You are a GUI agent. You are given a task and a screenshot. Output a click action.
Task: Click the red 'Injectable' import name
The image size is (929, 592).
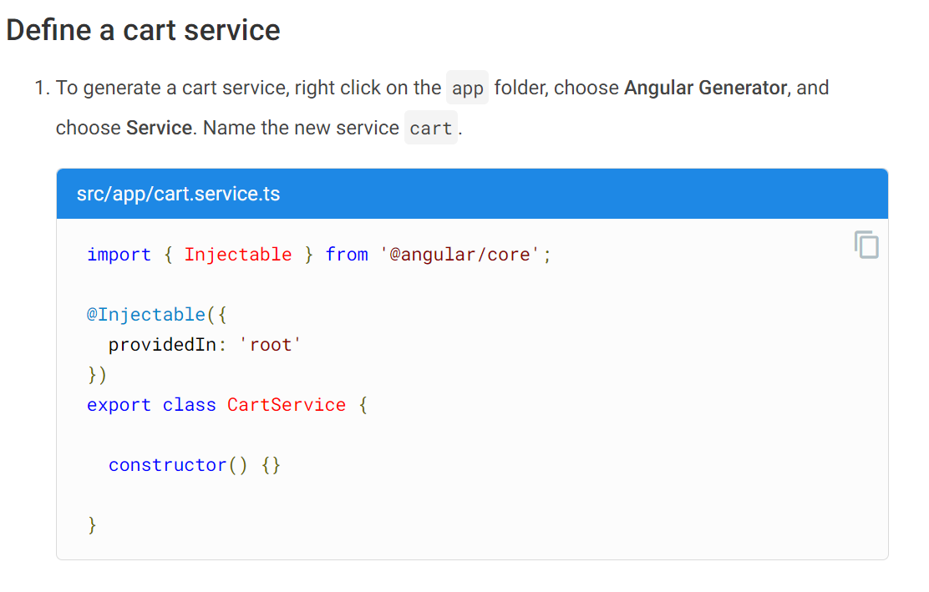click(x=237, y=255)
